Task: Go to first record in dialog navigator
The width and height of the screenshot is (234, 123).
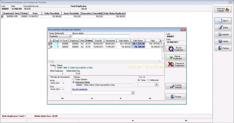Action: (62, 98)
